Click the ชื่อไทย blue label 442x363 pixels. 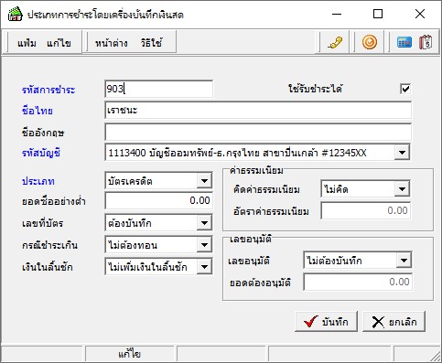click(x=37, y=111)
